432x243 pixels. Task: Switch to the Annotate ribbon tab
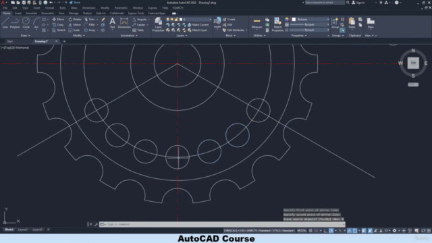click(31, 13)
